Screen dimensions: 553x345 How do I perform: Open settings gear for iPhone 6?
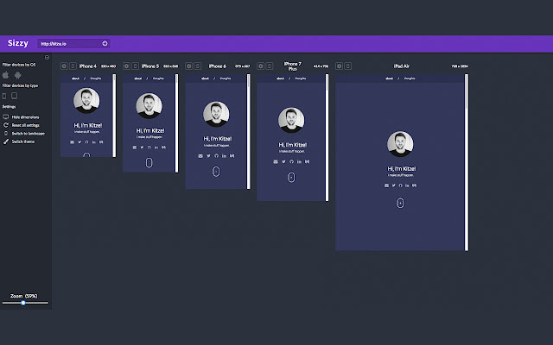(x=188, y=66)
